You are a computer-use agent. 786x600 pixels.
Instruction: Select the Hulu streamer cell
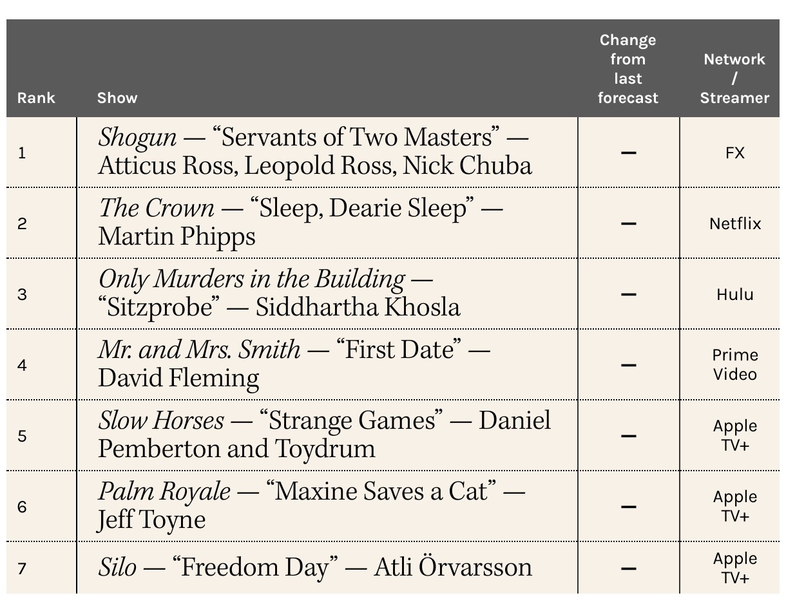pos(735,294)
